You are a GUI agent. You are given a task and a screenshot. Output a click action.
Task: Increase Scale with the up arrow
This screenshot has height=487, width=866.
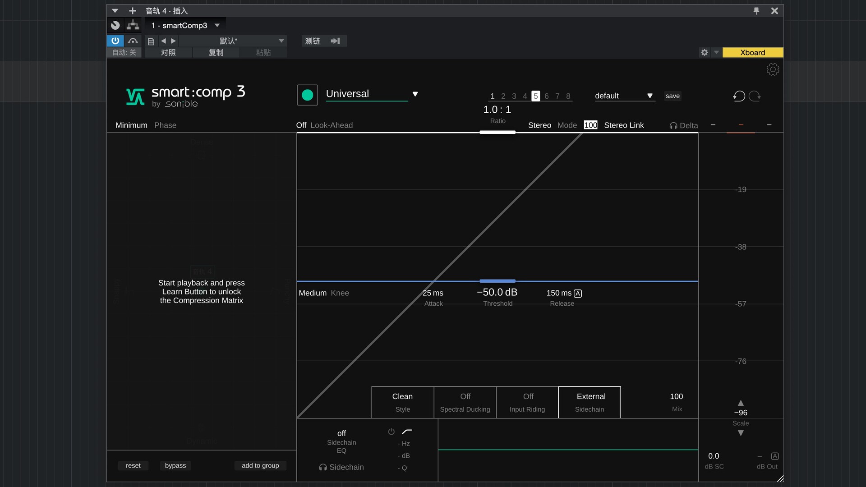point(741,403)
